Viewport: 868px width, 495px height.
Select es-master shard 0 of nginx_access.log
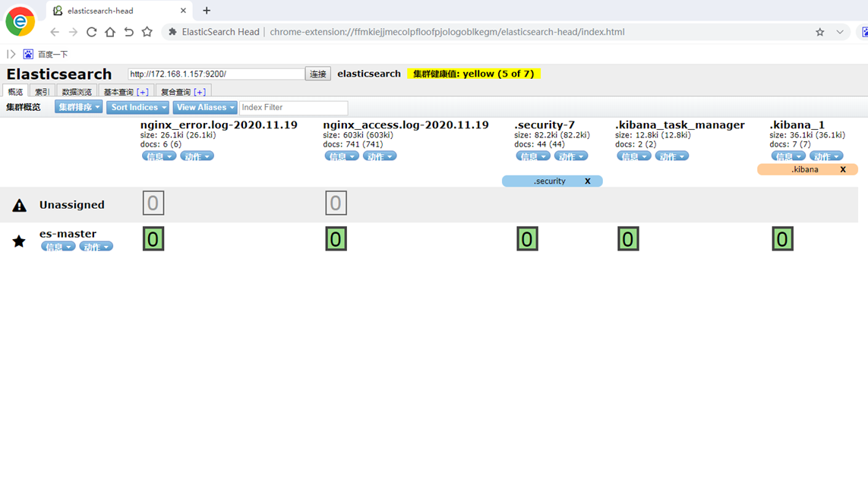(336, 238)
